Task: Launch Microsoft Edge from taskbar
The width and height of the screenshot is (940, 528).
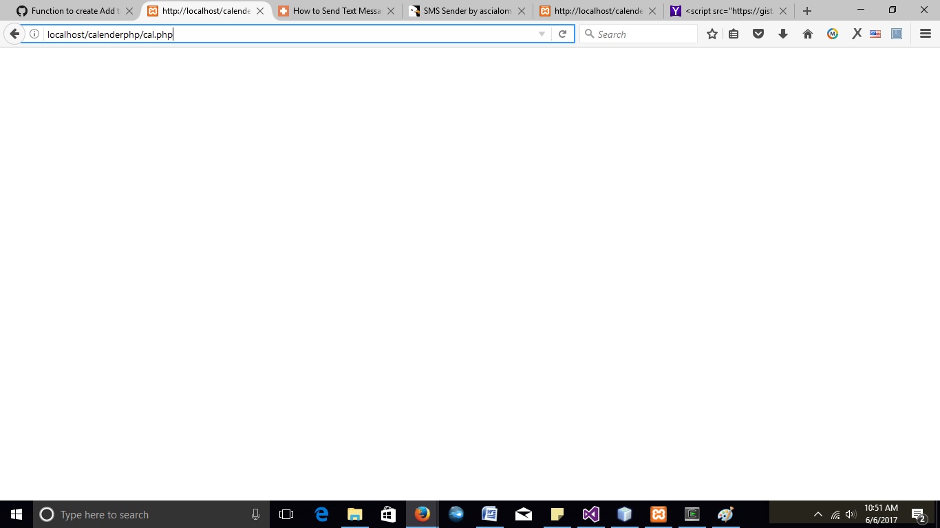Action: (x=321, y=514)
